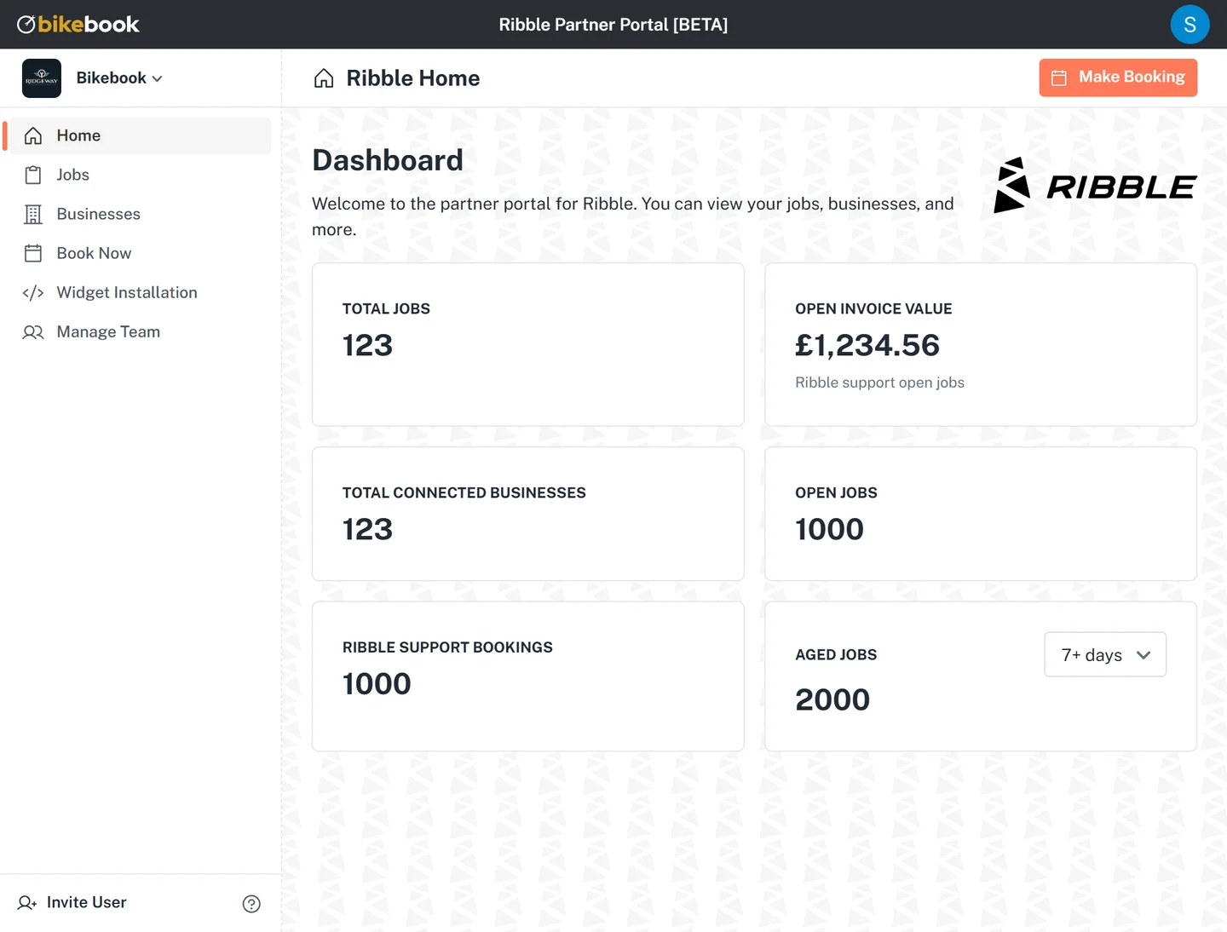
Task: Click 'Ribble support open jobs' caption
Action: 879,383
